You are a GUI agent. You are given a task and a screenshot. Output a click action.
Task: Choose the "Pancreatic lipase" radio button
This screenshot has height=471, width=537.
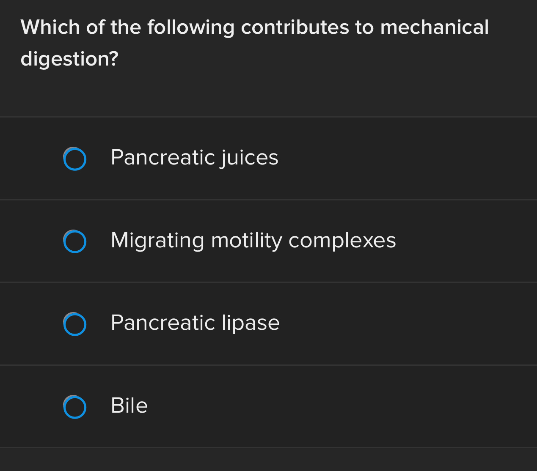(x=75, y=324)
